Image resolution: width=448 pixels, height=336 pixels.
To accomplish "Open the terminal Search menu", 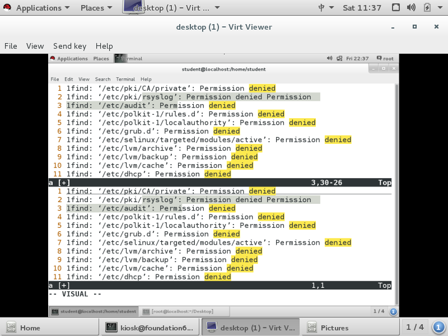I will [102, 79].
